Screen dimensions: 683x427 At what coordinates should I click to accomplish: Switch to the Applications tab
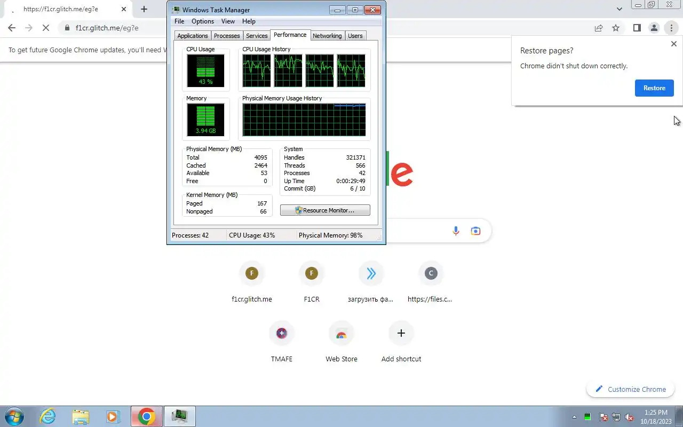pos(193,36)
